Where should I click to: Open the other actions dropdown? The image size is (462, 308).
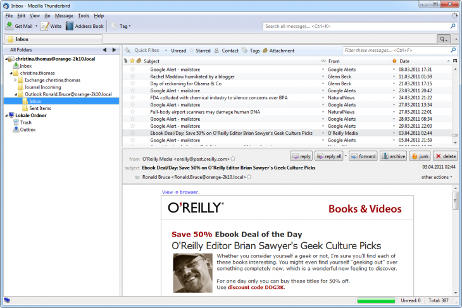[436, 177]
